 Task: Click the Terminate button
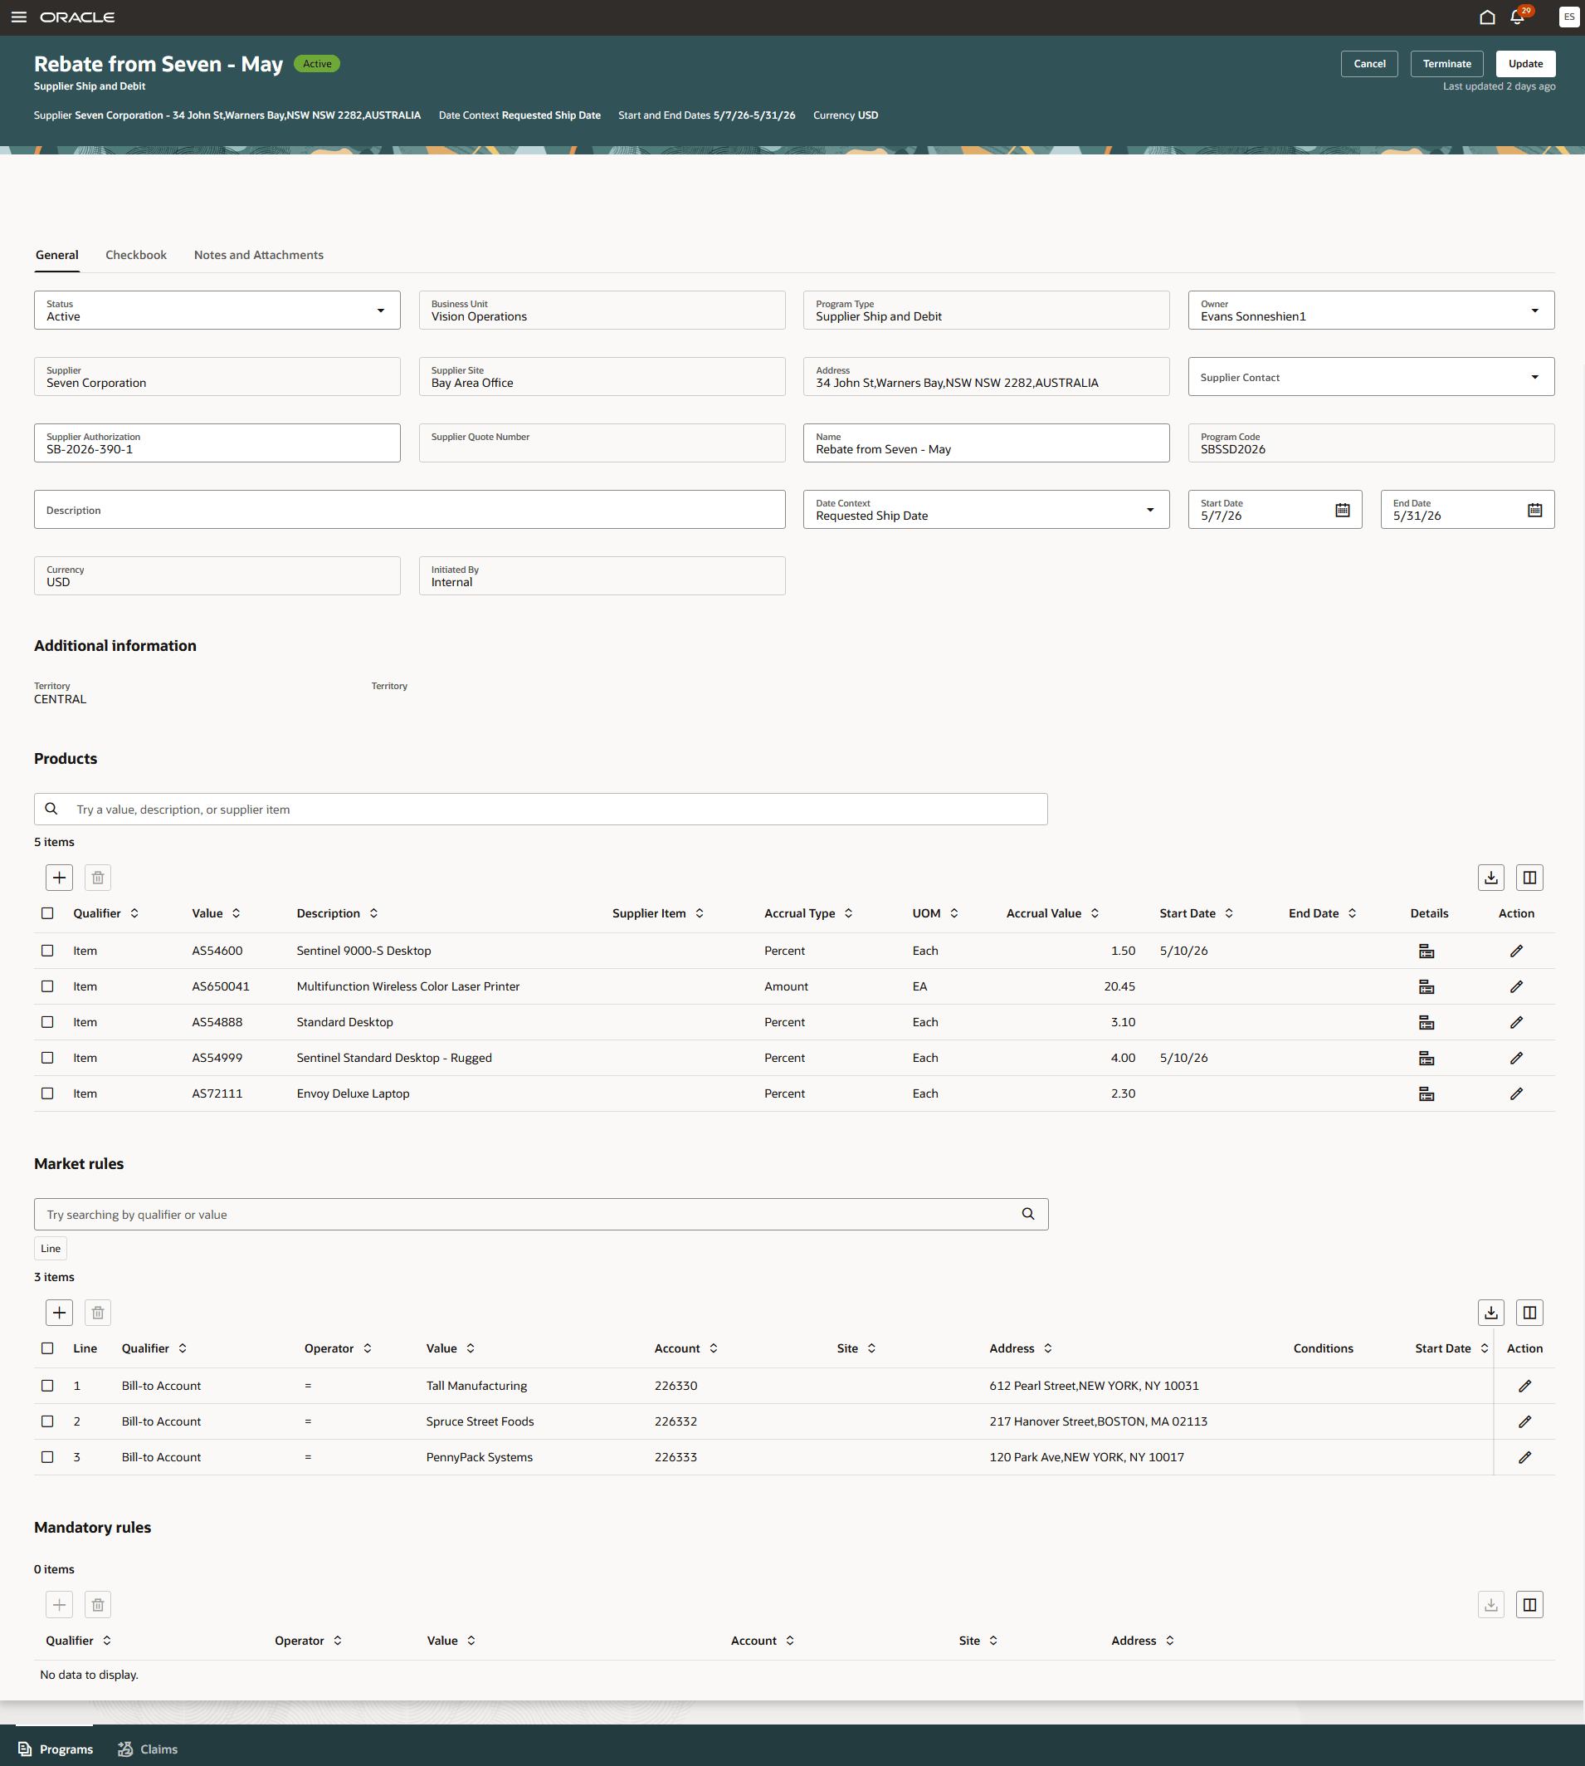pos(1446,64)
